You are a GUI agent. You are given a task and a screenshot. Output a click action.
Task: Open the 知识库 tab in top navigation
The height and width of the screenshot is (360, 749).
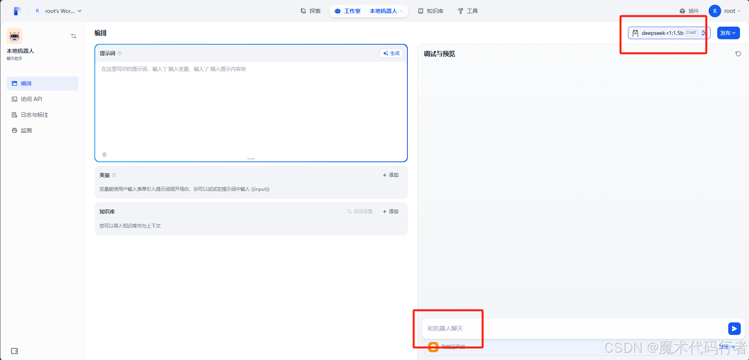(x=431, y=11)
